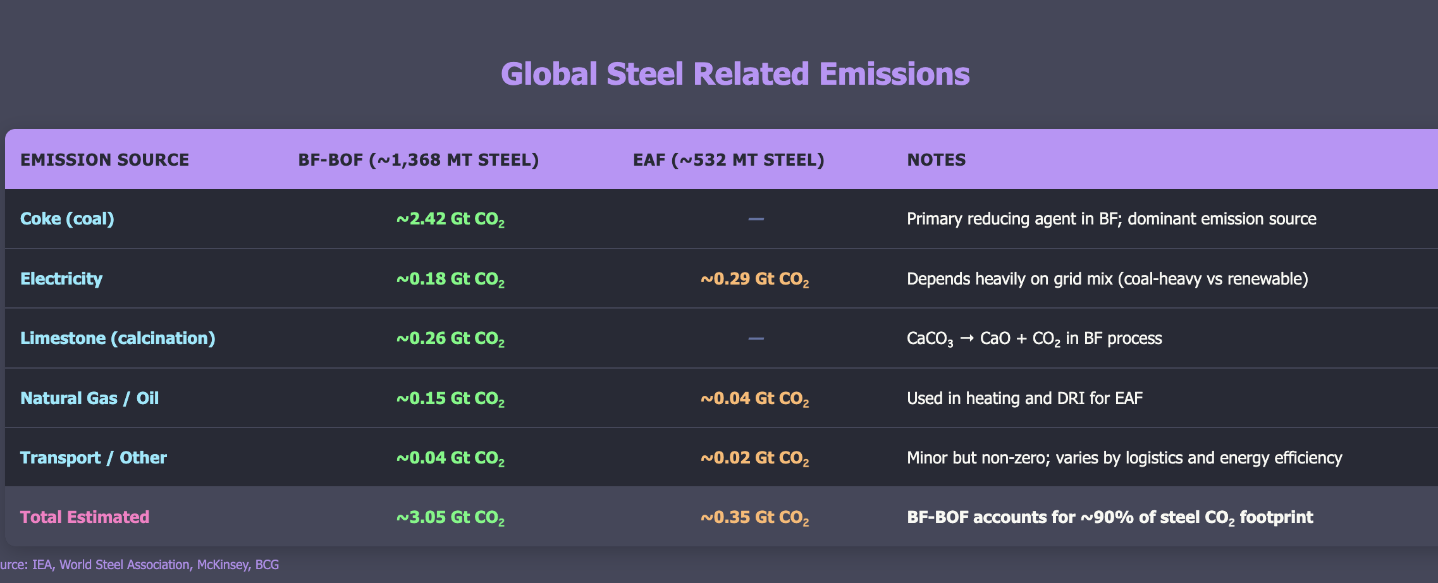Click the Limestone (calcination) row label
Viewport: 1438px width, 583px height.
[118, 338]
